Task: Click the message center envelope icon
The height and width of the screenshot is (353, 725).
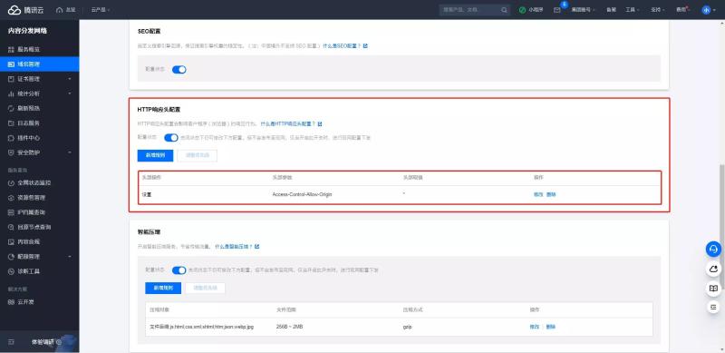Action: pyautogui.click(x=557, y=10)
